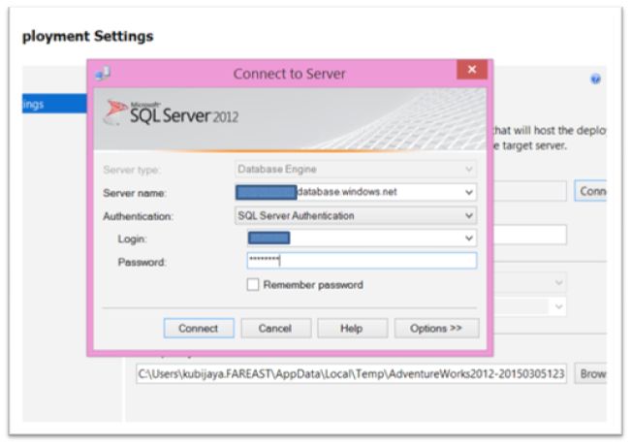The image size is (631, 446).
Task: Tick the Remember password checkbox
Action: point(253,285)
